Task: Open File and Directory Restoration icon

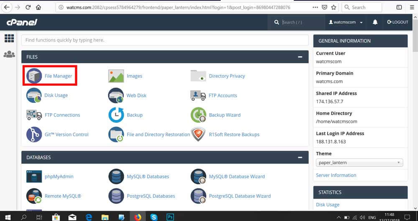Action: click(x=116, y=134)
